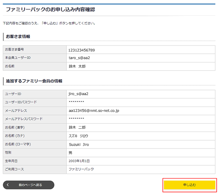This screenshot has height=194, width=218.
Task: Click the 前のページへ戻る button
Action: pyautogui.click(x=30, y=185)
